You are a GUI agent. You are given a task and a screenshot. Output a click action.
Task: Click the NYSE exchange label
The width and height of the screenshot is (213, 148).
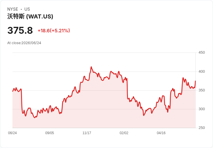(x=13, y=9)
